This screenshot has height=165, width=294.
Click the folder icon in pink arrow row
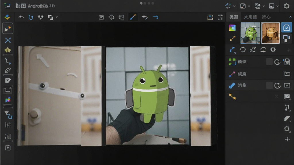pyautogui.click(x=287, y=74)
